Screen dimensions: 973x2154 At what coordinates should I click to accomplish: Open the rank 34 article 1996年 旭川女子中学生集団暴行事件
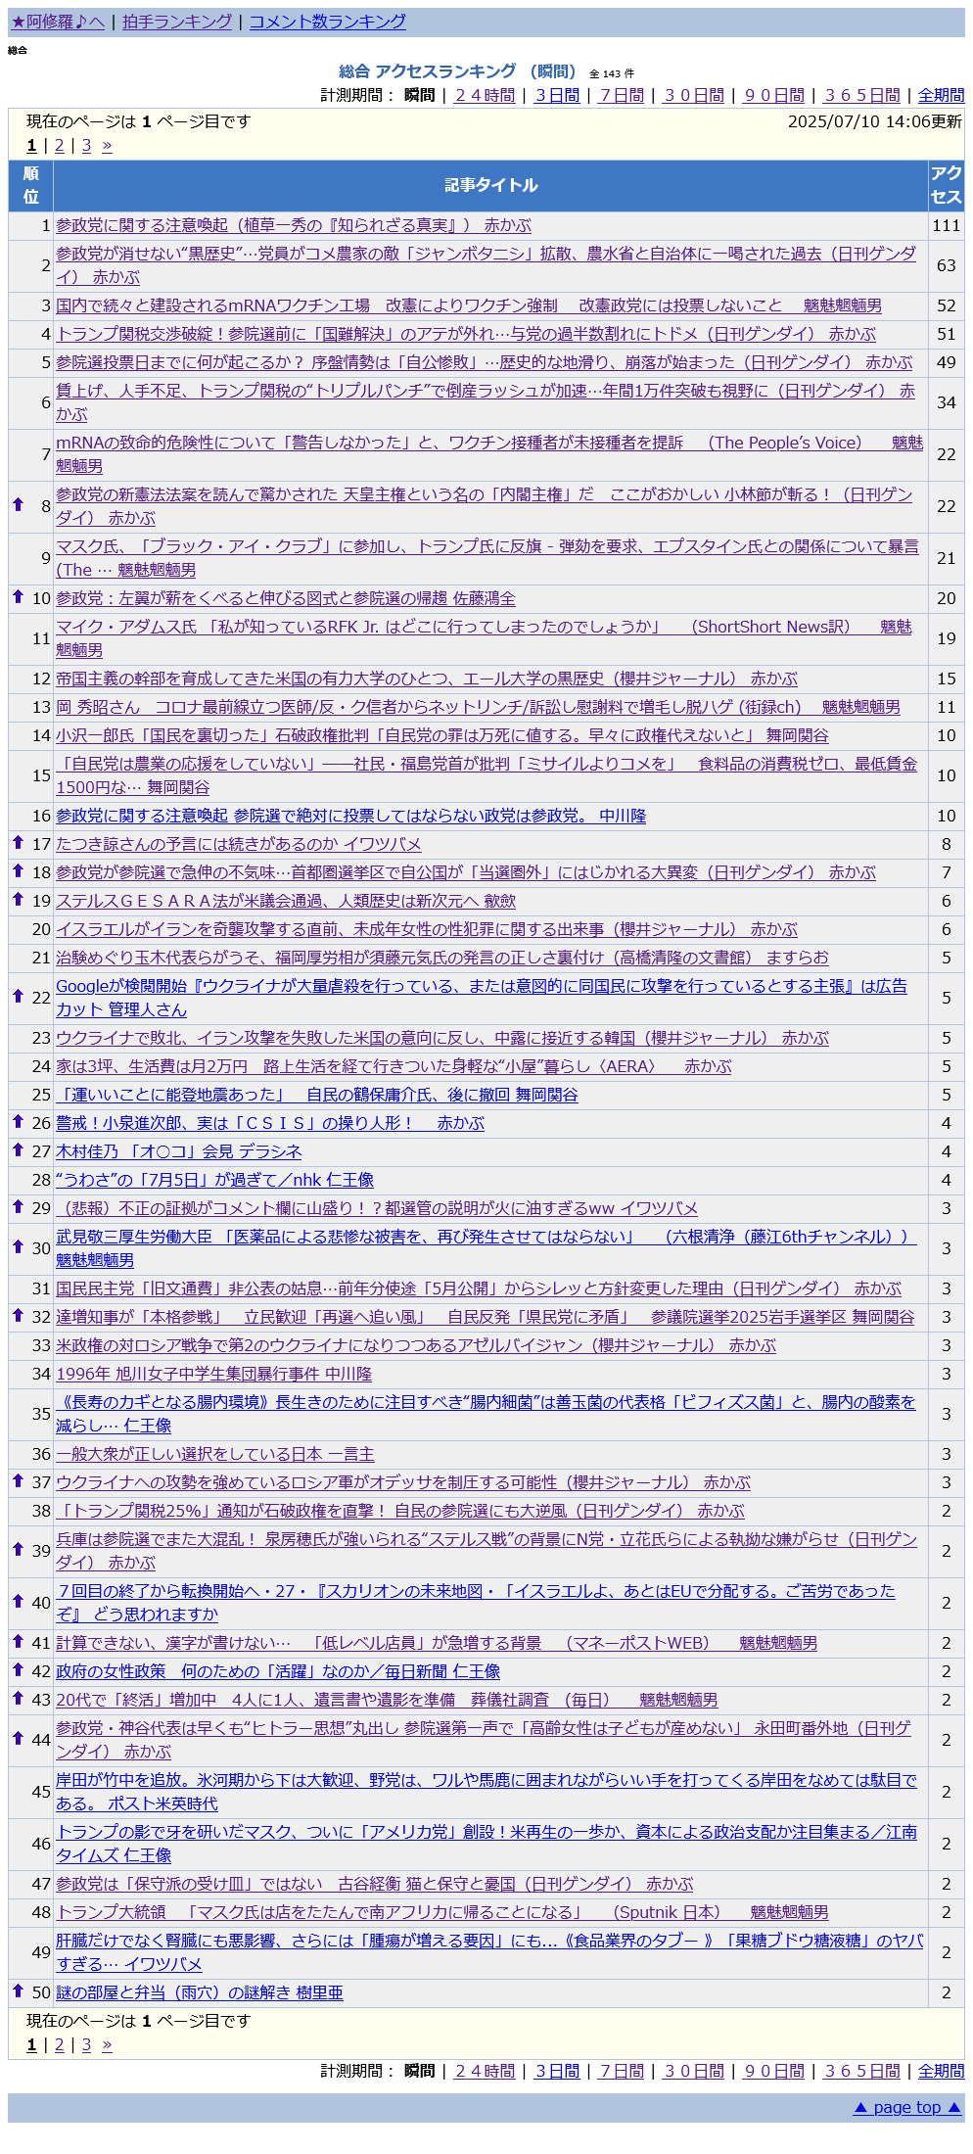coord(214,1374)
